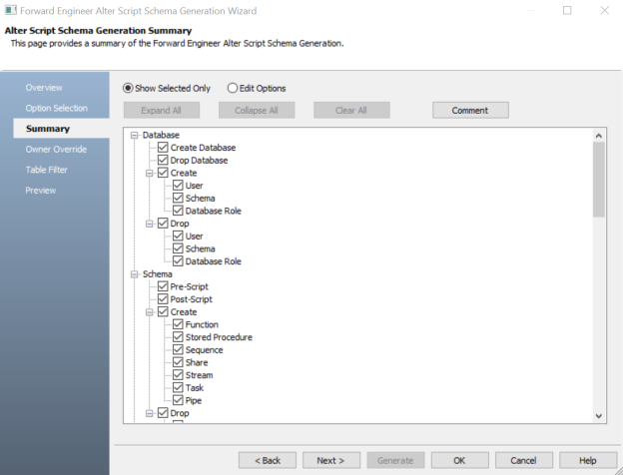
Task: Uncheck the Sequence checkbox
Action: pos(178,350)
